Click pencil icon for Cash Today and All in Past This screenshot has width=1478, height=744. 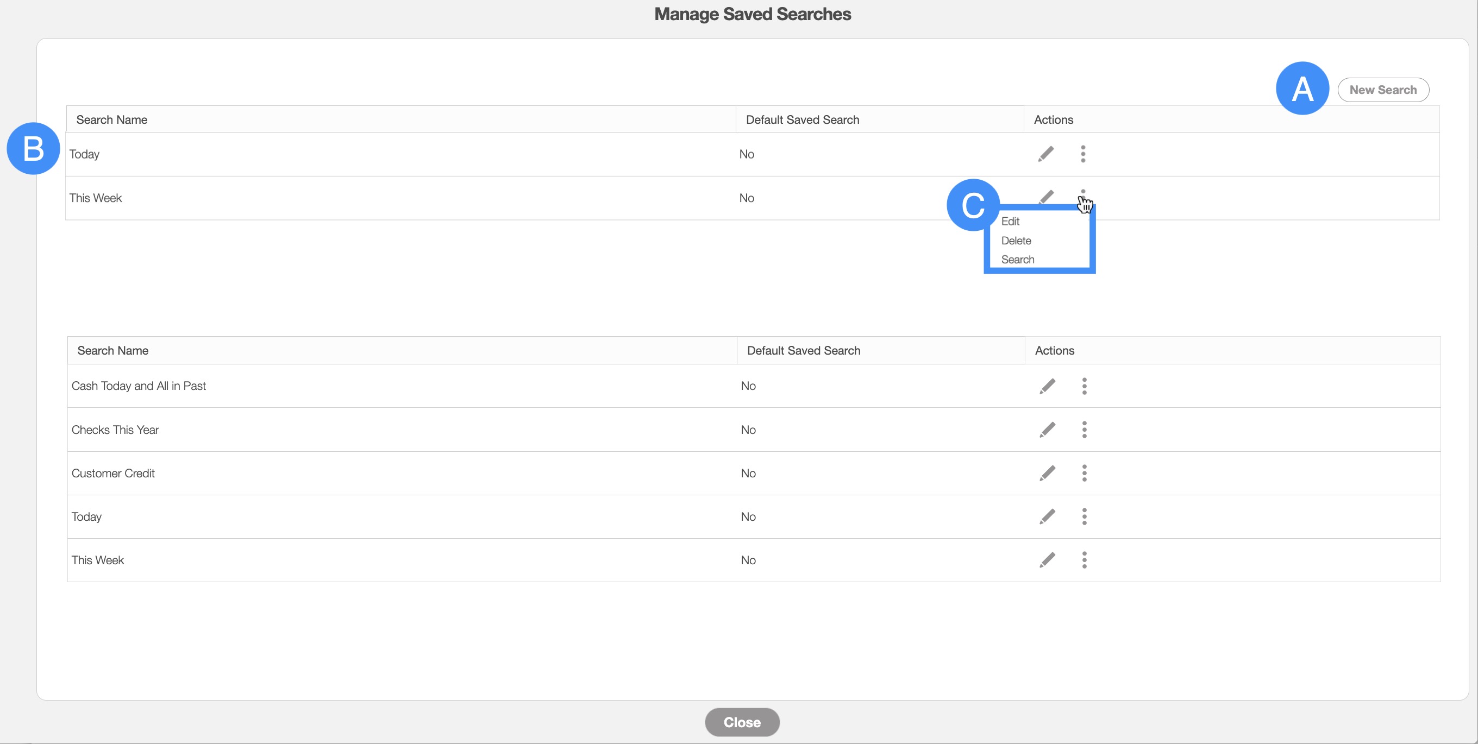point(1047,386)
